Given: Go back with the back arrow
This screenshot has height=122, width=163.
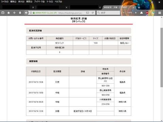Looking at the screenshot, I should (26, 13).
